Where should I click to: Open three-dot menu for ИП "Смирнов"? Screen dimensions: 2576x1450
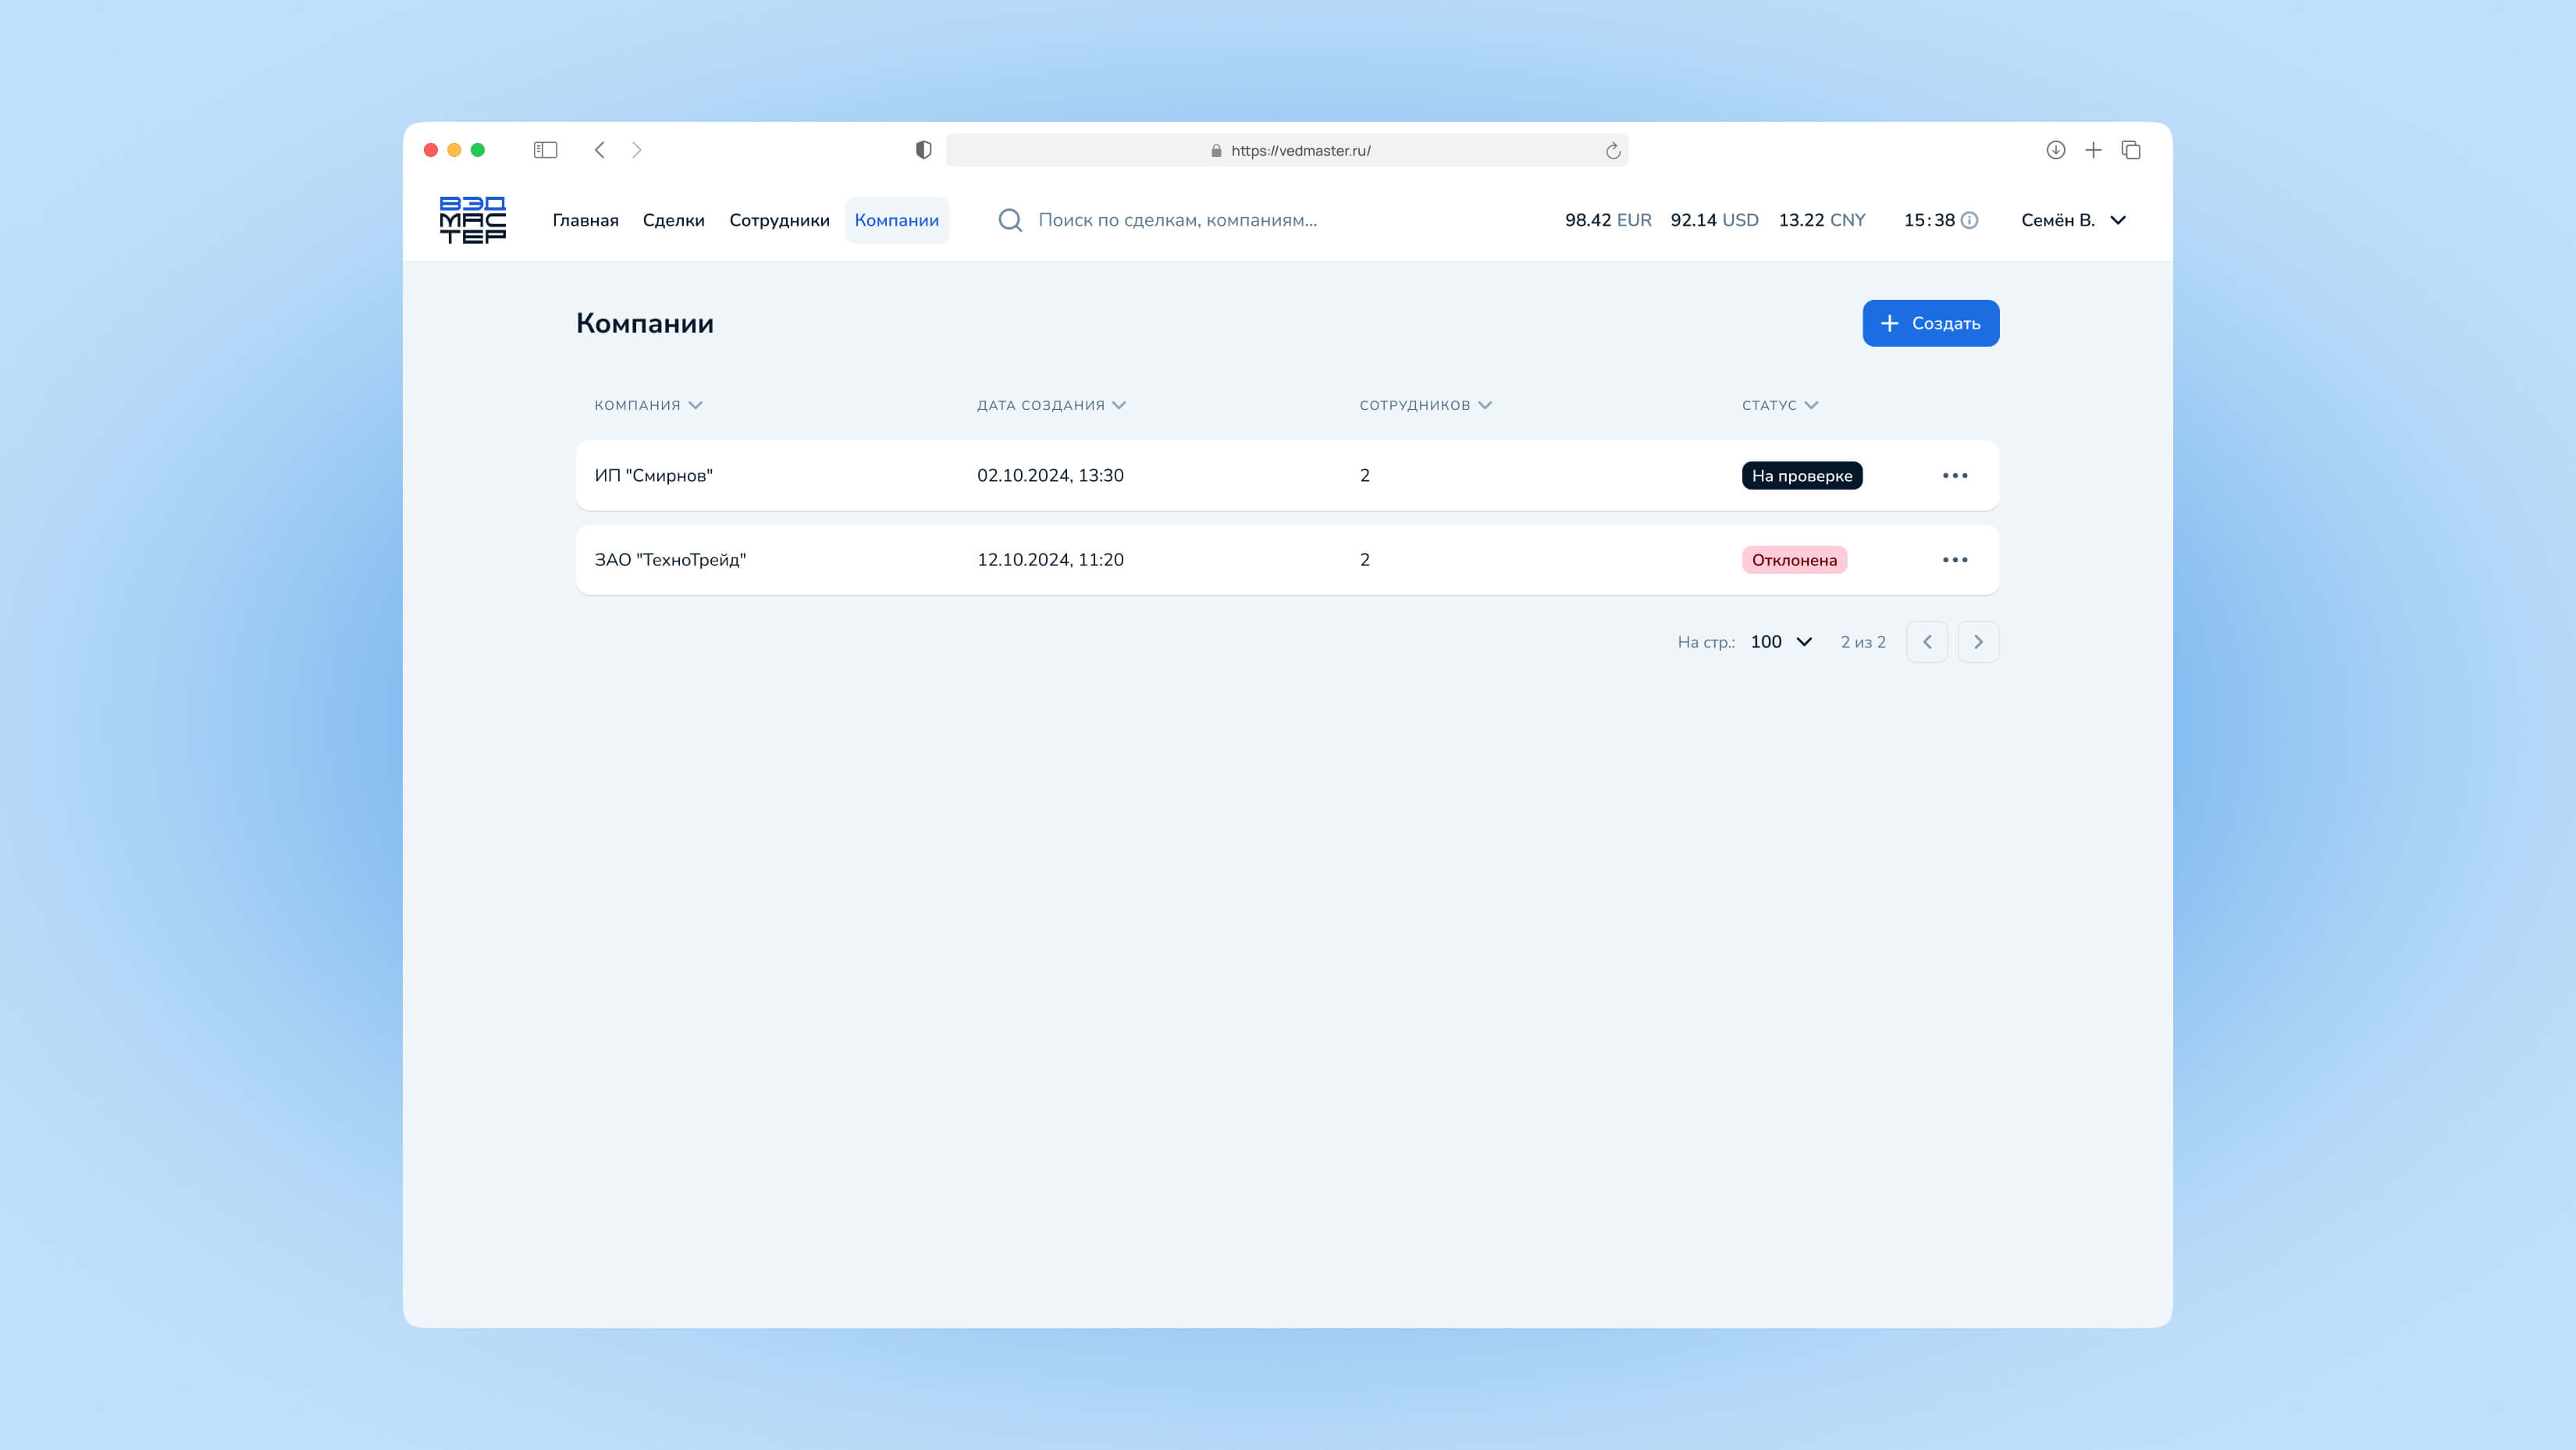1954,476
